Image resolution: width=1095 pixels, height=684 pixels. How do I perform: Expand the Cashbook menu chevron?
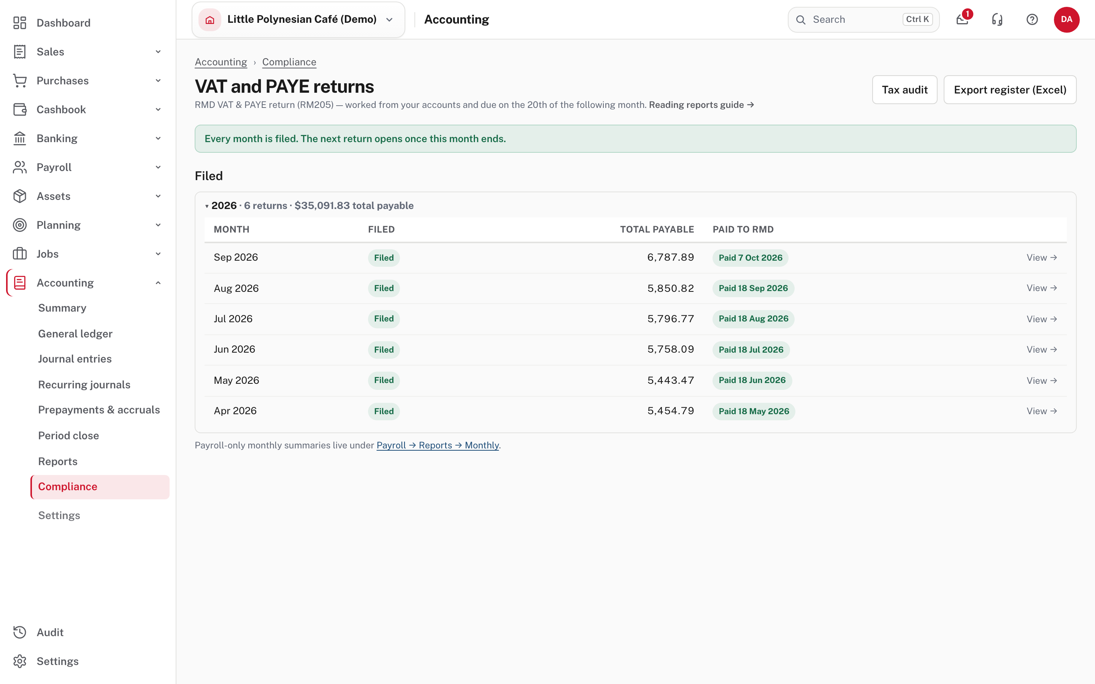click(x=159, y=109)
